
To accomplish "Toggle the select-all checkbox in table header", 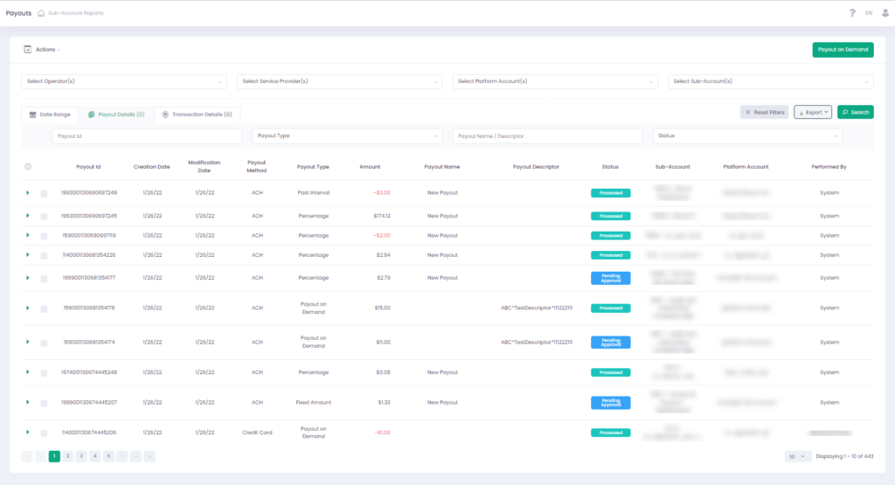I will [28, 167].
